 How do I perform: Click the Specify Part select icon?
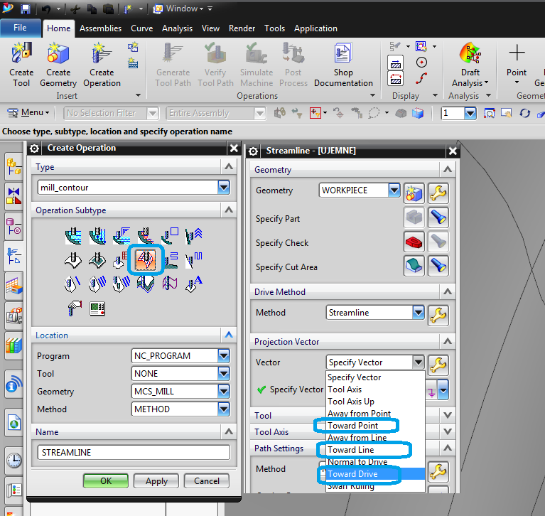[414, 217]
